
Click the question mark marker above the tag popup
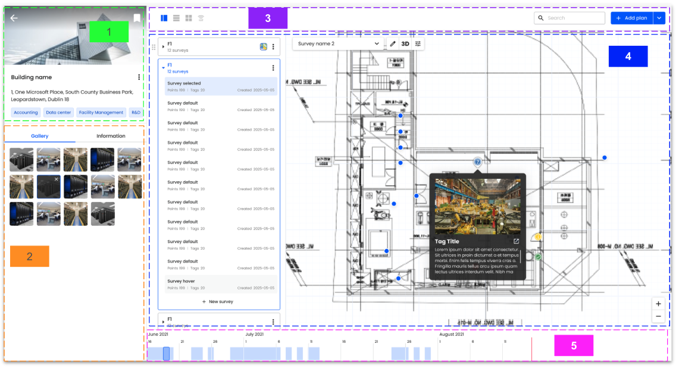[477, 162]
